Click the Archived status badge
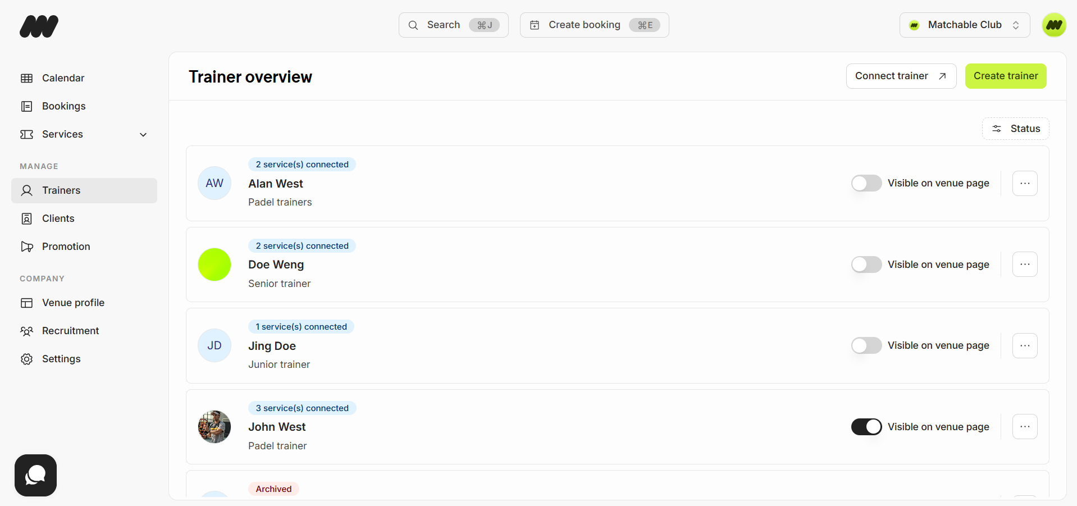This screenshot has height=506, width=1077. pyautogui.click(x=273, y=489)
